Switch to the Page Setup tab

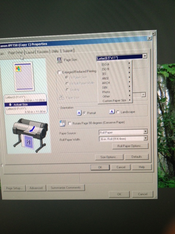click(x=15, y=53)
